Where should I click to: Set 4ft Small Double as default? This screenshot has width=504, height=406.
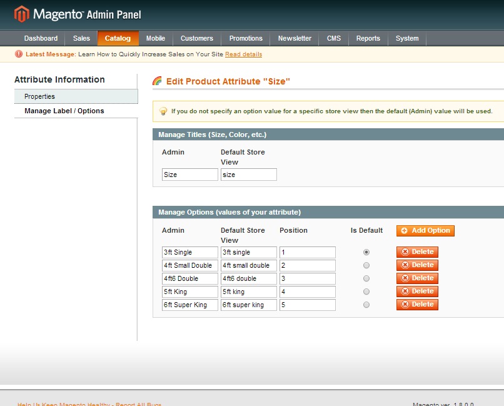tap(366, 265)
